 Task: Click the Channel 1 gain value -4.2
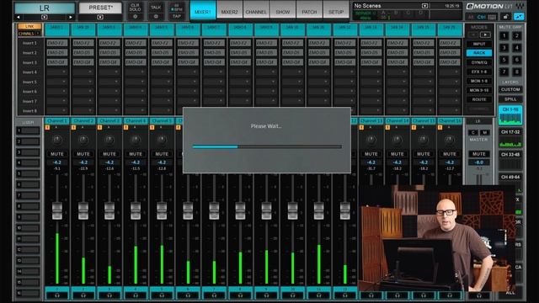(57, 162)
